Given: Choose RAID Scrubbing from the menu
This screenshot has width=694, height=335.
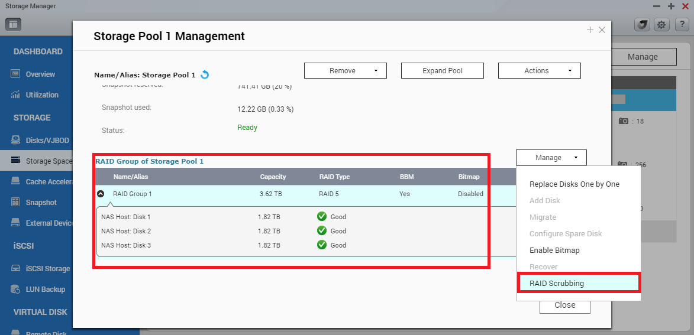Looking at the screenshot, I should pyautogui.click(x=579, y=283).
